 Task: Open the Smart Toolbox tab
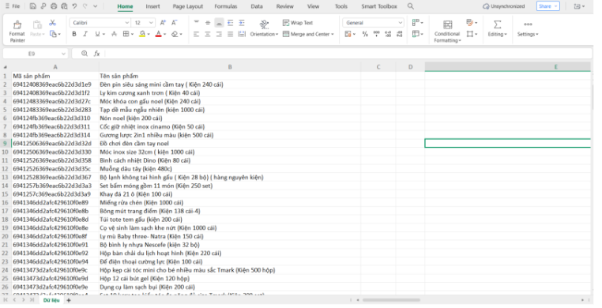pyautogui.click(x=379, y=6)
